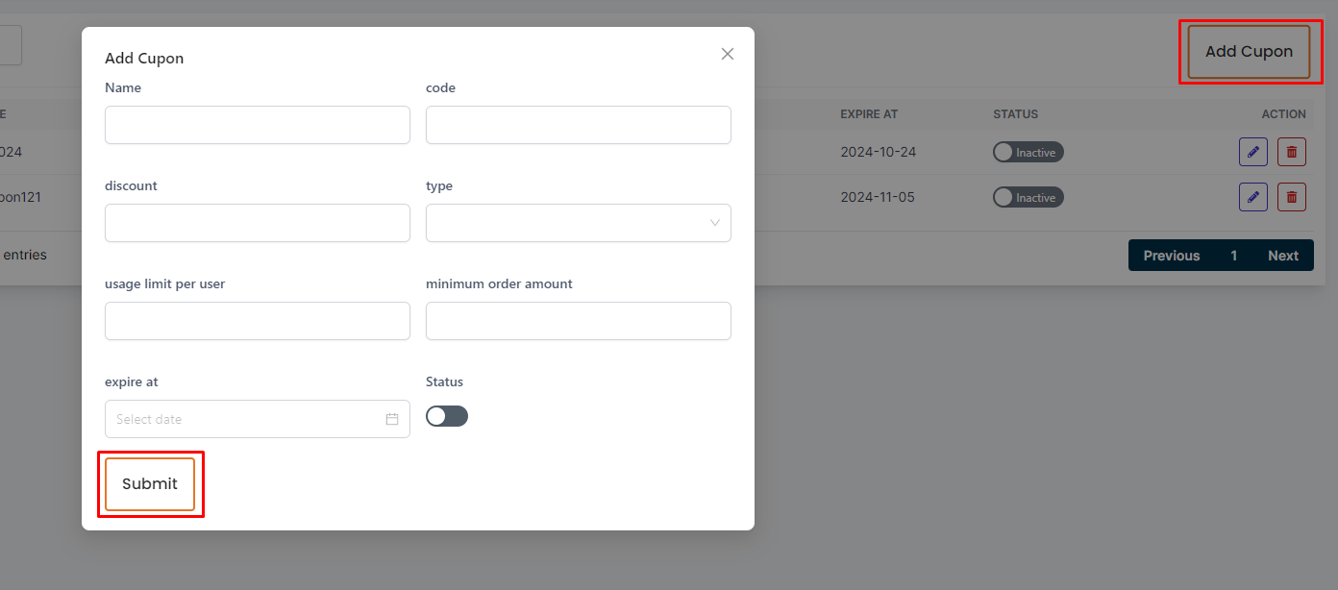The width and height of the screenshot is (1338, 590).
Task: Open the expire at date picker
Action: (x=245, y=419)
